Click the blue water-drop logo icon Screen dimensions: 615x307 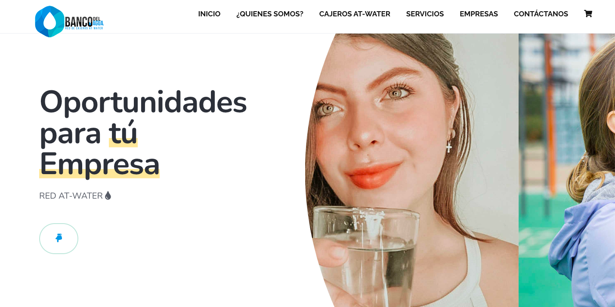(x=49, y=21)
